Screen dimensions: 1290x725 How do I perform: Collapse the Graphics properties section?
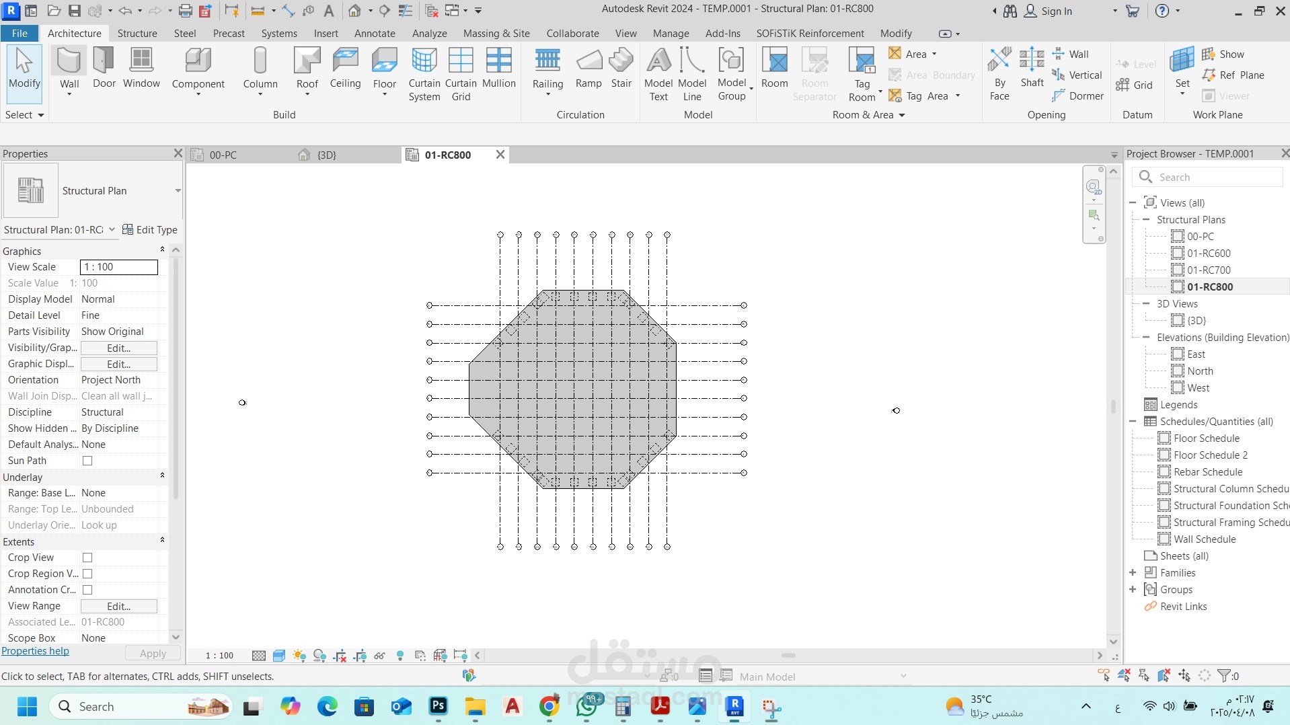(161, 250)
